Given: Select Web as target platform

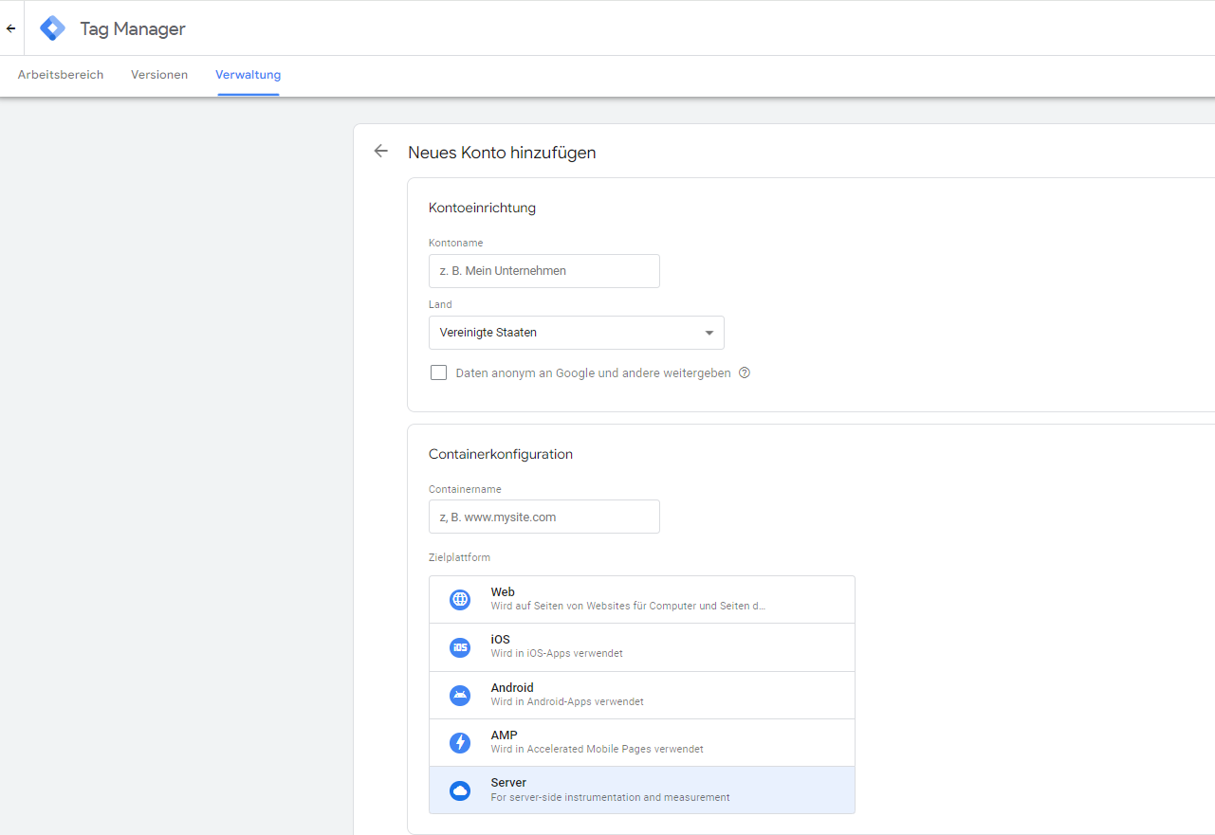Looking at the screenshot, I should pyautogui.click(x=642, y=599).
